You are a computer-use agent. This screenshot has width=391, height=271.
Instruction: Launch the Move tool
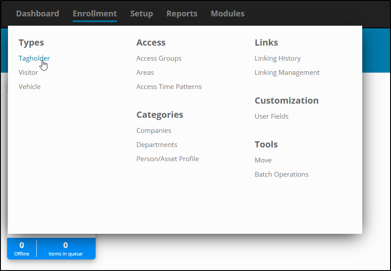coord(263,160)
